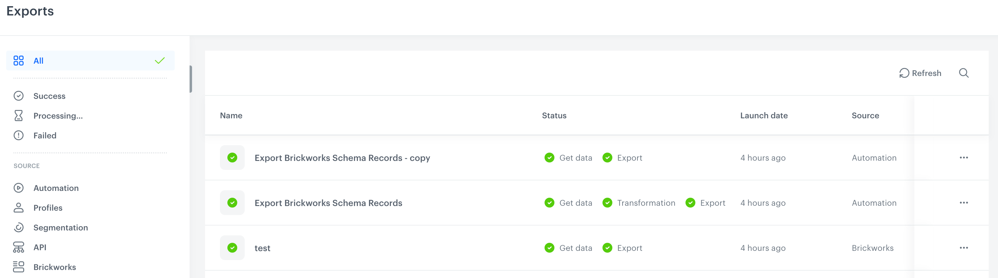Open actions menu for the copy export row
998x278 pixels.
click(x=964, y=157)
